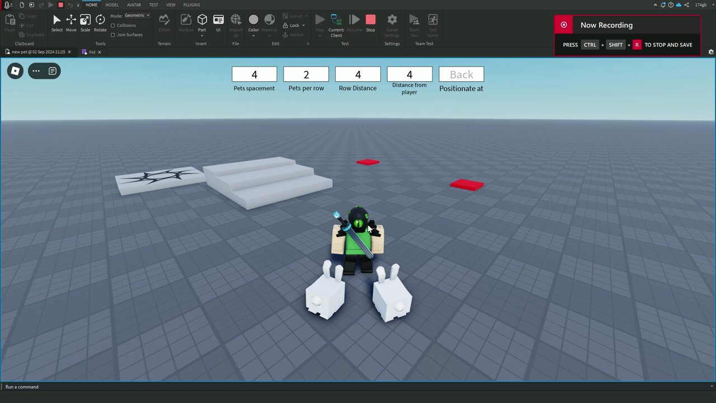Click the notification bell in the tray
This screenshot has width=716, height=403.
663,5
